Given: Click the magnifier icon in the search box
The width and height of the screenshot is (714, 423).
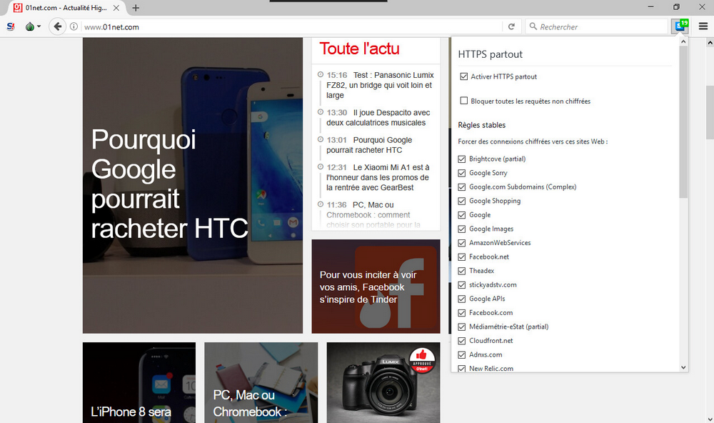Looking at the screenshot, I should pyautogui.click(x=533, y=26).
